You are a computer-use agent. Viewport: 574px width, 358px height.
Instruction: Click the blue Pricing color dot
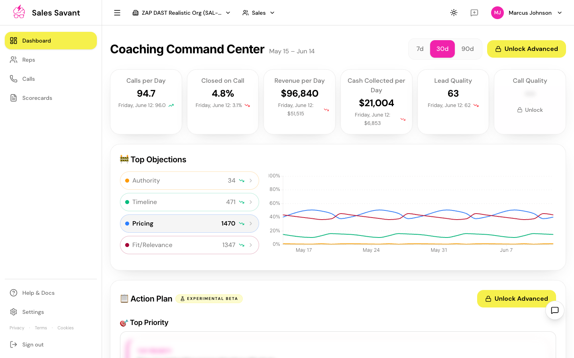[127, 224]
